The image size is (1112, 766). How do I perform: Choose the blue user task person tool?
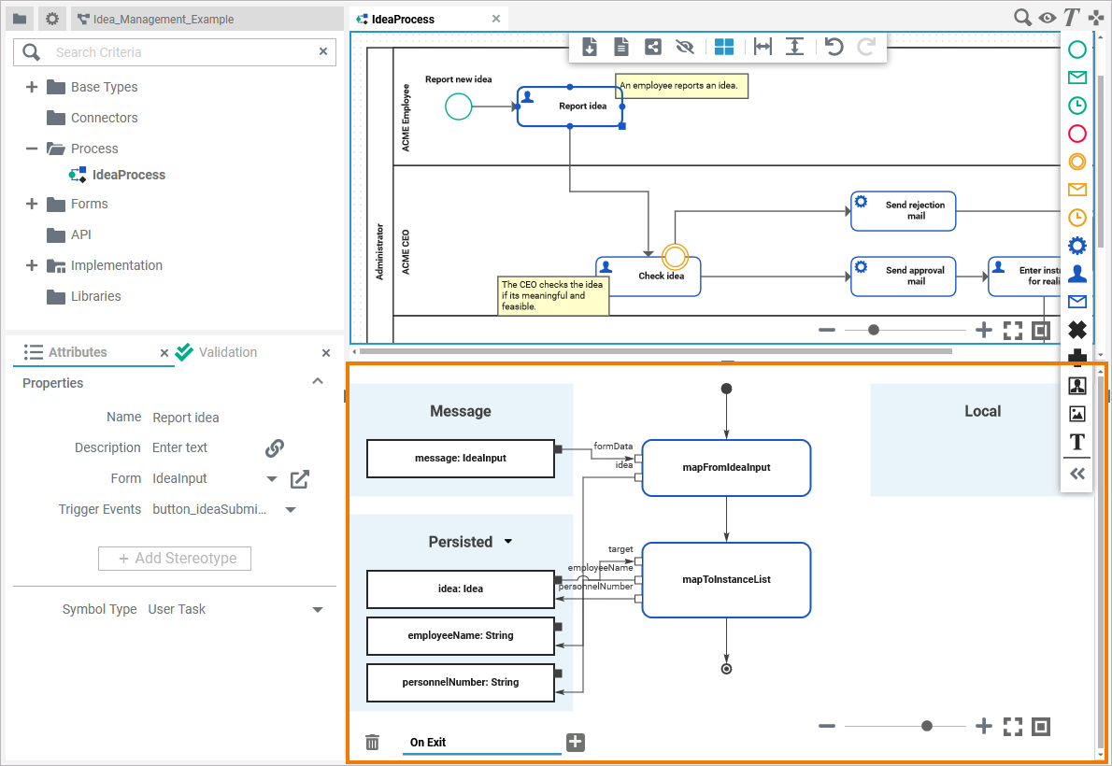[x=1076, y=274]
